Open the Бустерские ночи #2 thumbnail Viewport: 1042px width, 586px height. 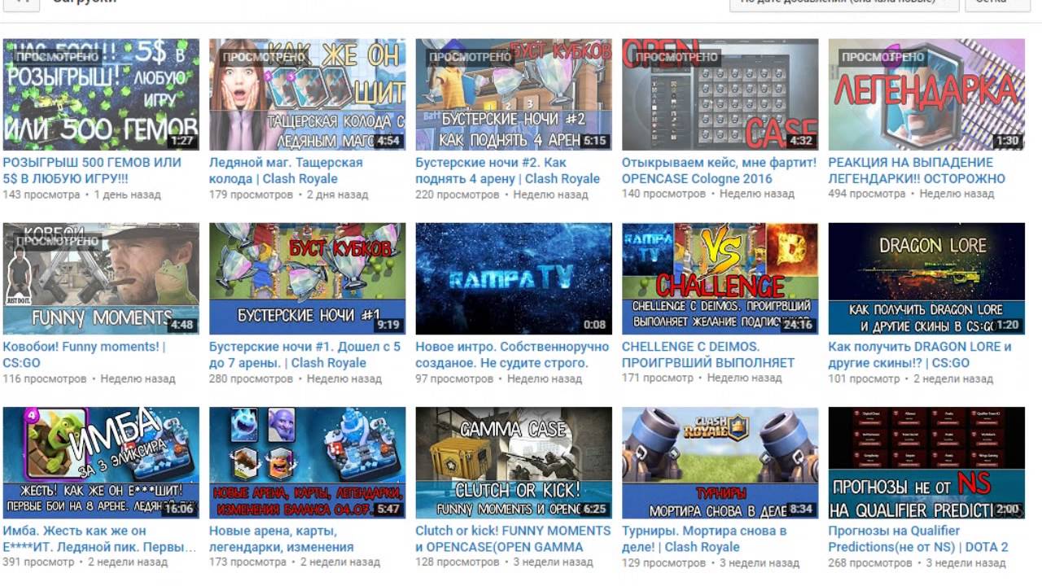pyautogui.click(x=514, y=94)
